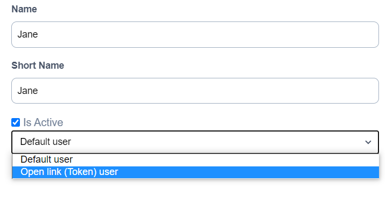Toggle Is Active via its text label

click(43, 122)
